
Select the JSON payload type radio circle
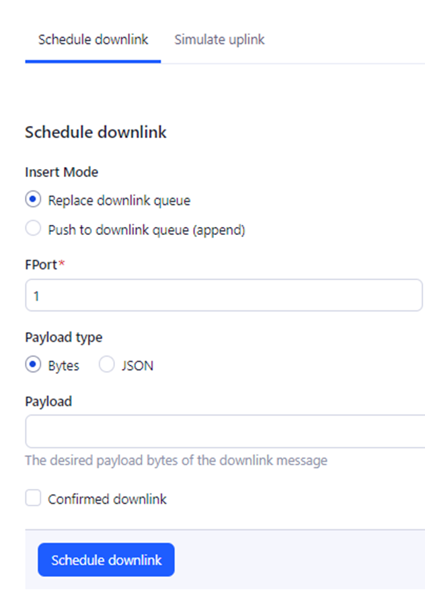tap(106, 364)
